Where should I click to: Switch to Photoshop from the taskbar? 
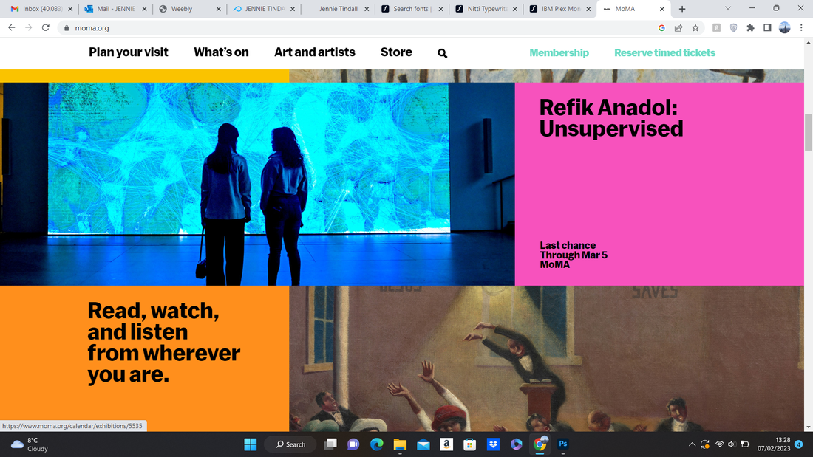563,444
